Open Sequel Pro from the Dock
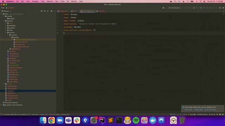This screenshot has width=225, height=126. coord(127,120)
